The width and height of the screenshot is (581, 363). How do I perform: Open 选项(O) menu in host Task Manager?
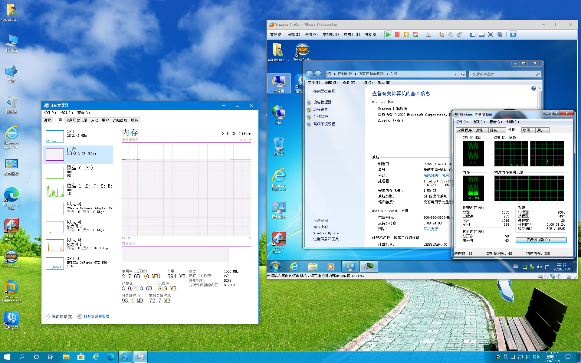click(66, 113)
